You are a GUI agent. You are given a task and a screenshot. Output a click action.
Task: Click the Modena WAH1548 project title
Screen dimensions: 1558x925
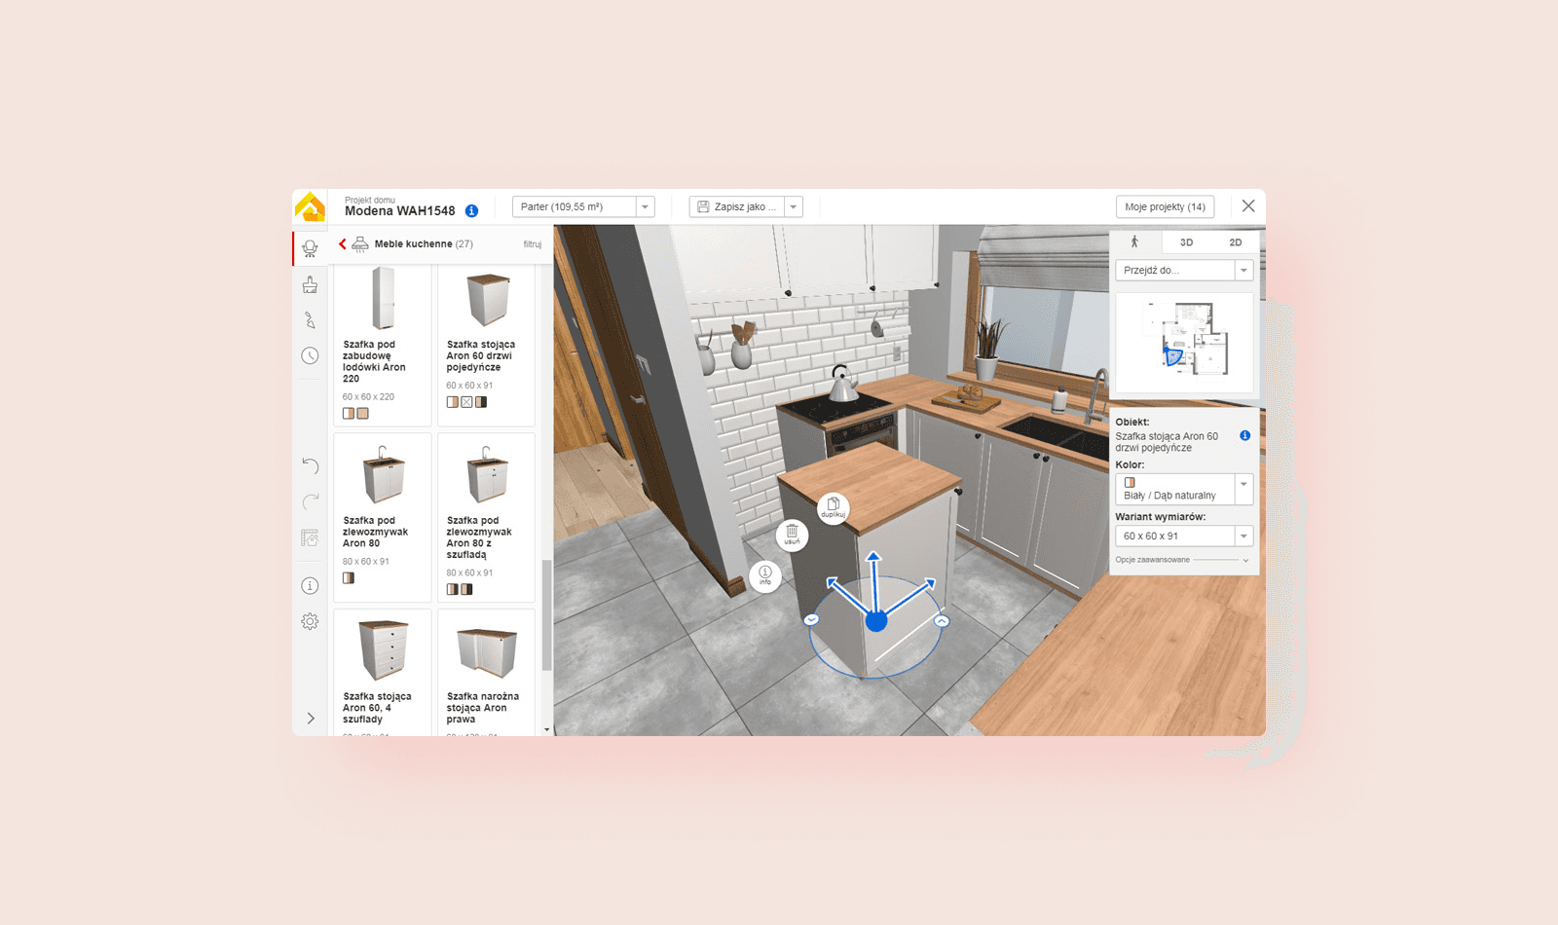(399, 211)
